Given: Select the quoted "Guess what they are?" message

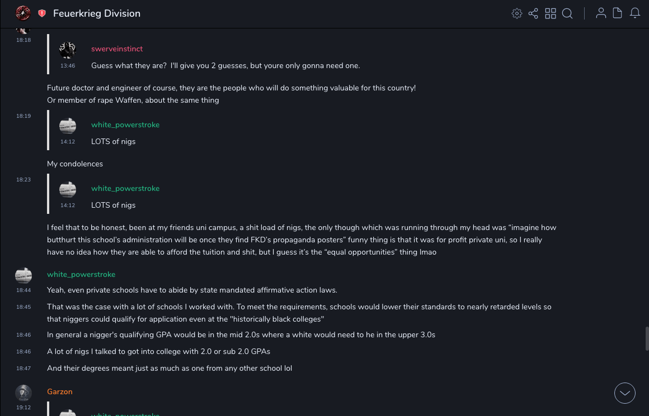Looking at the screenshot, I should (x=225, y=66).
